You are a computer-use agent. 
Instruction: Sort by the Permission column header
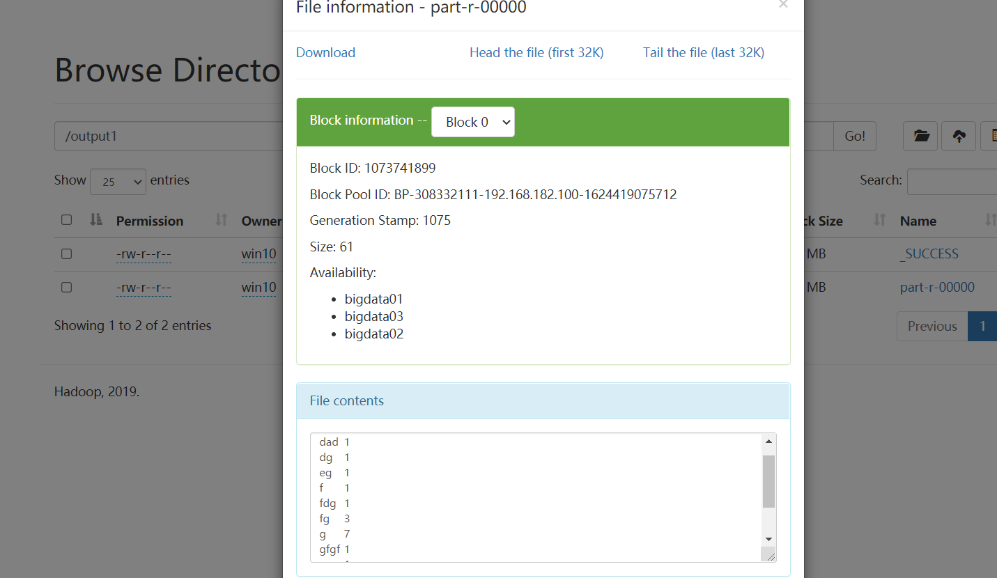pyautogui.click(x=150, y=221)
